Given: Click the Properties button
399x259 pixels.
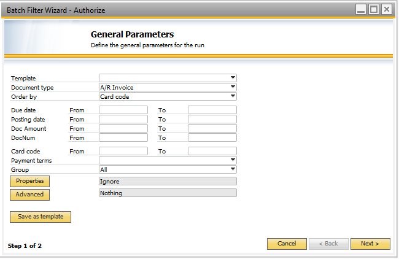Looking at the screenshot, I should pyautogui.click(x=30, y=181).
